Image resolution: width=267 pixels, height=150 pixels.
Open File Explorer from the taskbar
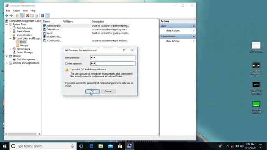(x=101, y=146)
